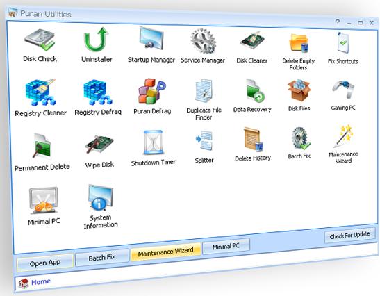Open the Minimal PC icon in grid
Viewport: 380px width, 296px height.
click(44, 201)
